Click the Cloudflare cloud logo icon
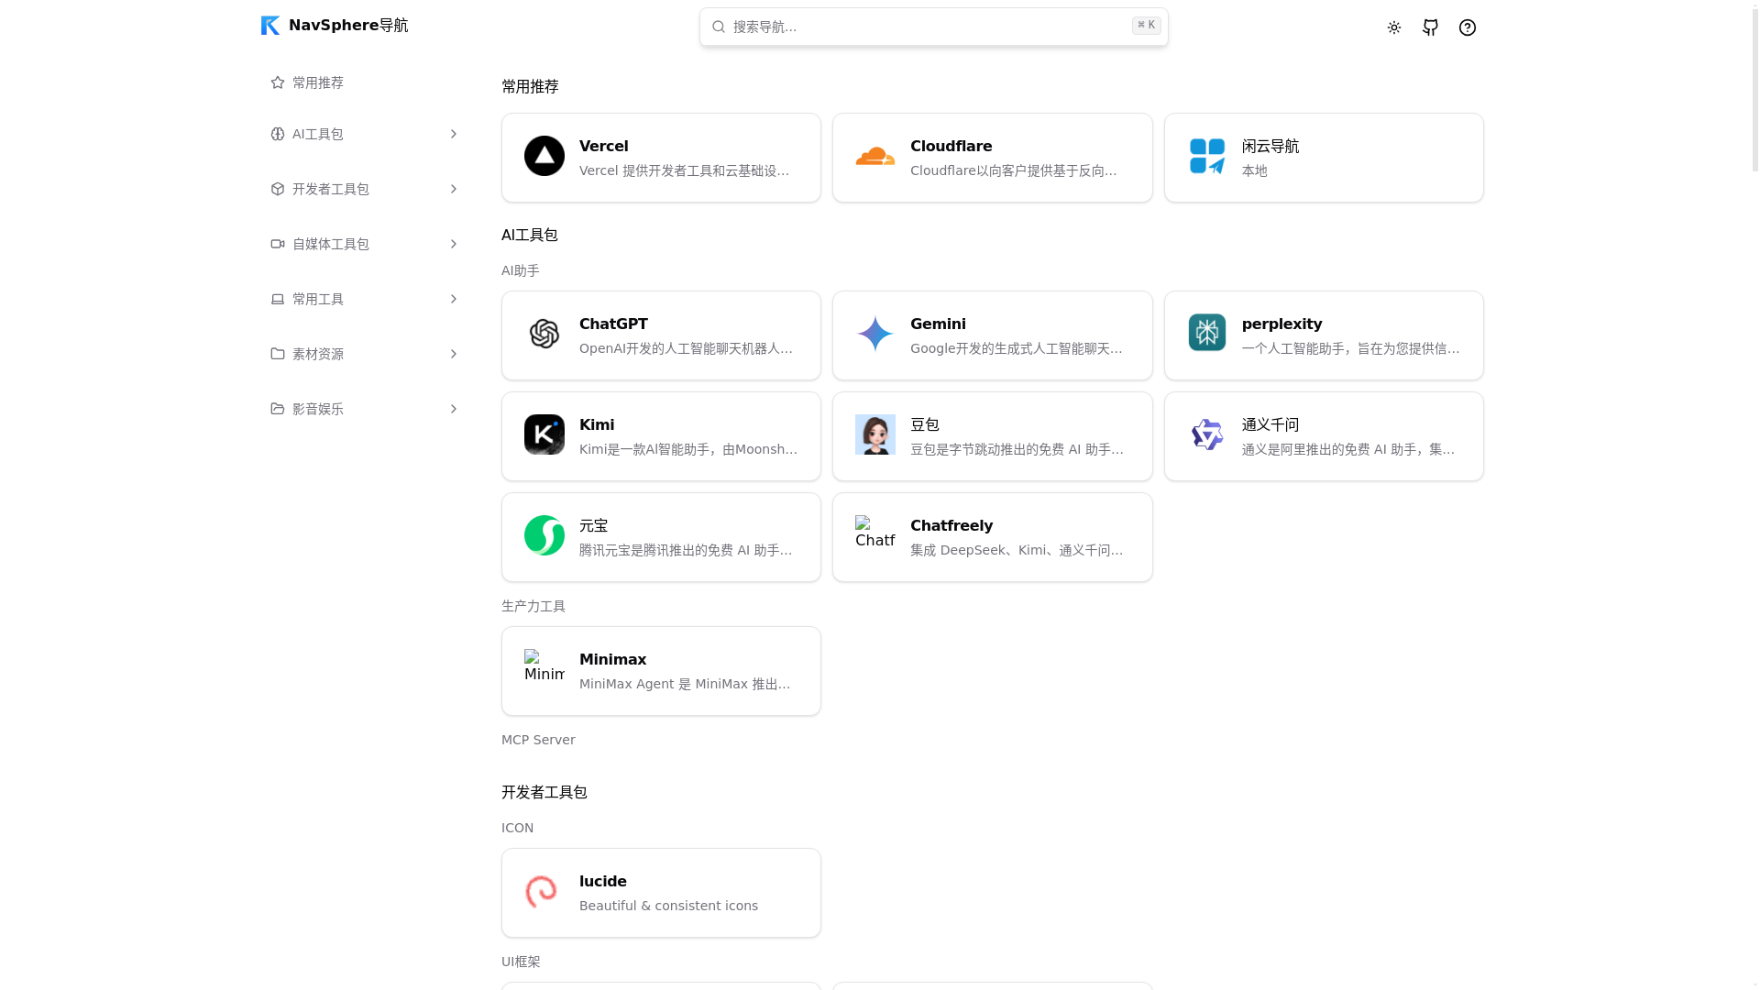 point(875,157)
